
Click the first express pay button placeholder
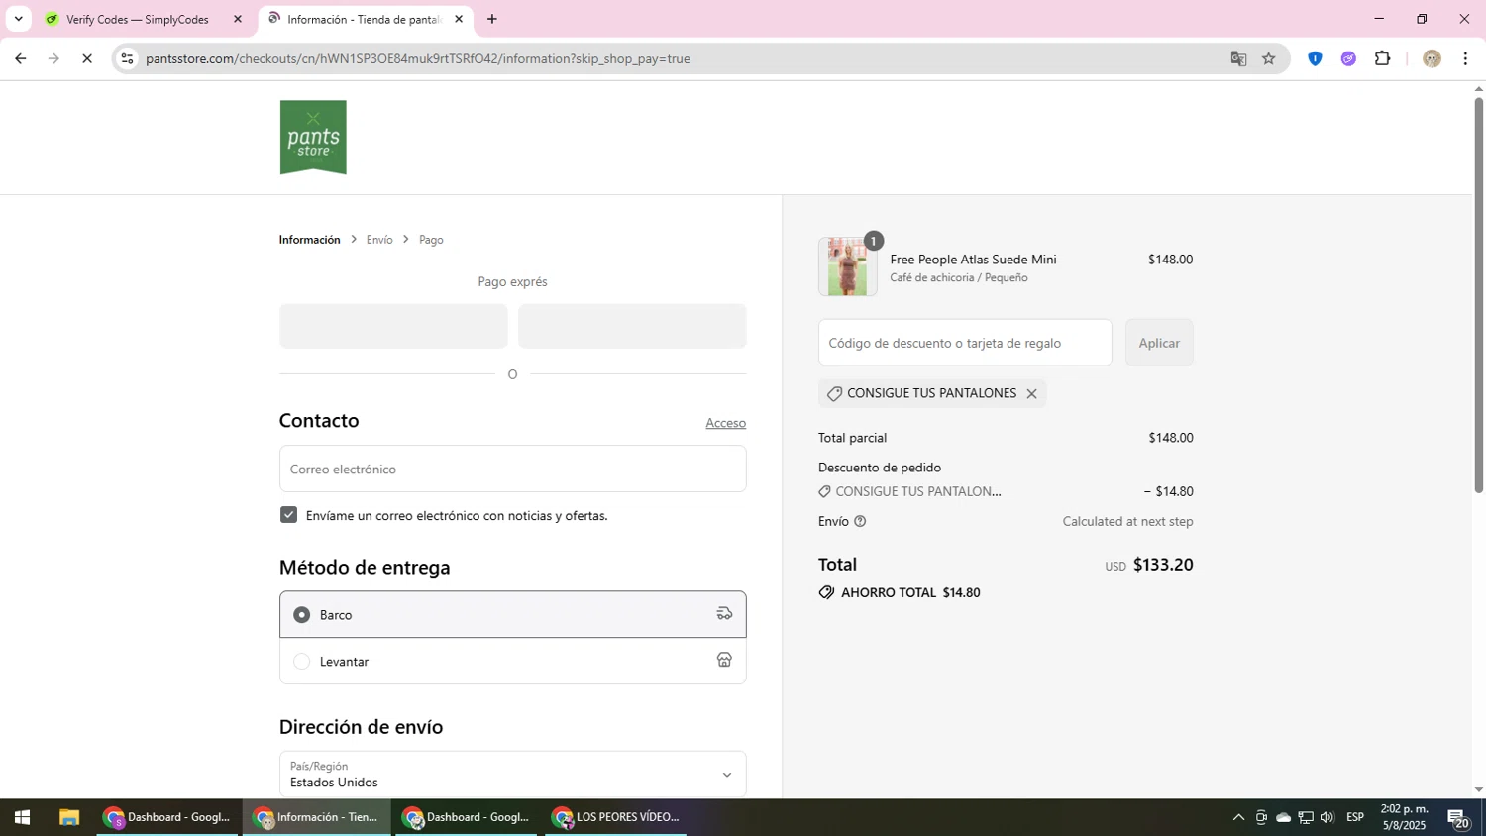pos(393,326)
